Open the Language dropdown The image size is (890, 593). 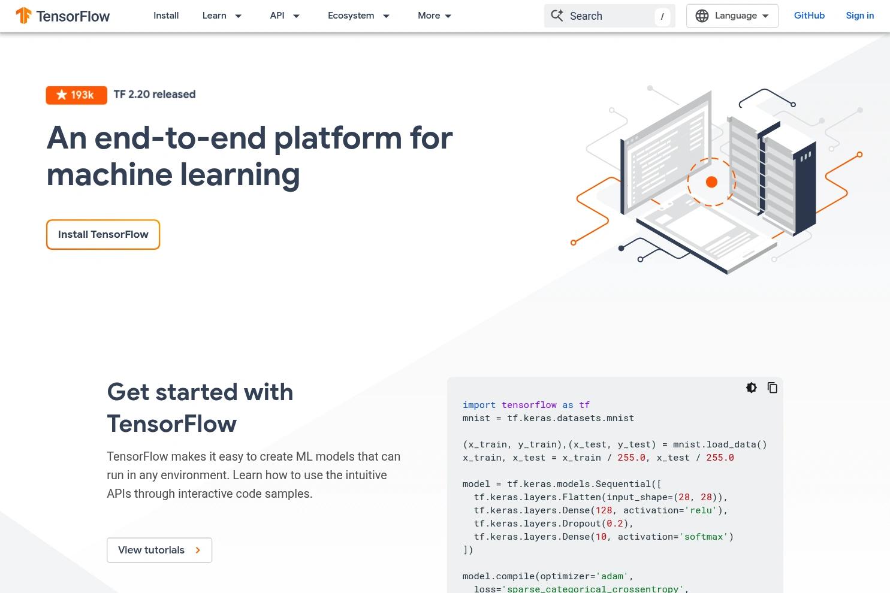tap(732, 16)
